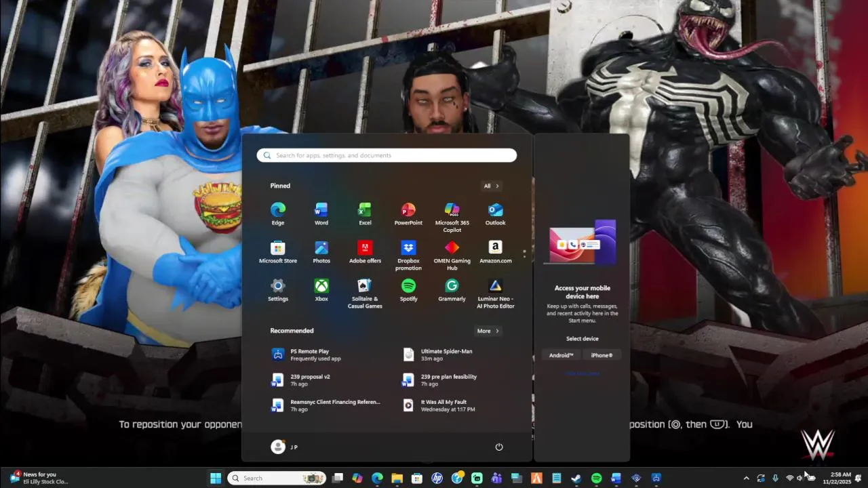Open the HP app on the taskbar
This screenshot has height=488, width=868.
click(x=437, y=479)
